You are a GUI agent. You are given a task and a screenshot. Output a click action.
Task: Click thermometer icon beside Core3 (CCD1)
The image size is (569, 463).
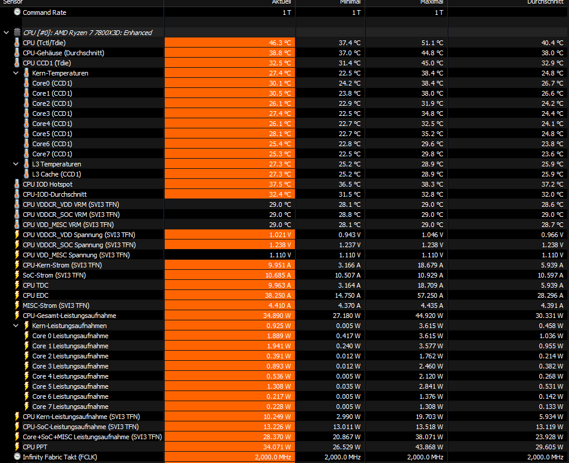click(x=27, y=113)
